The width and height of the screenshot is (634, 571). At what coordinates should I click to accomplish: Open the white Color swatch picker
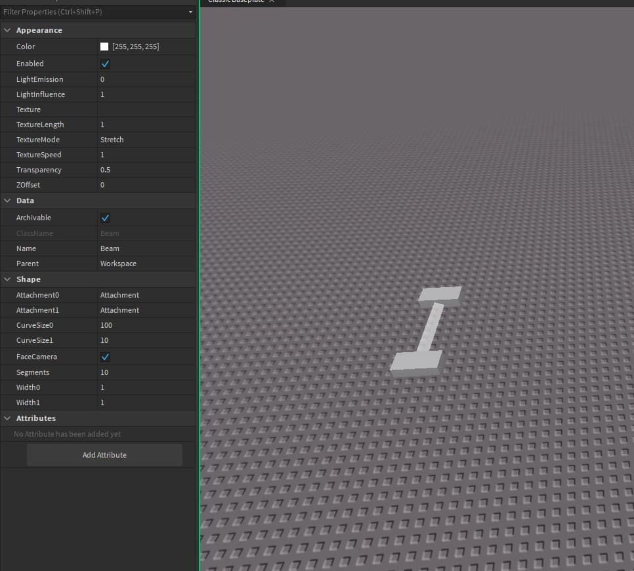pyautogui.click(x=104, y=47)
